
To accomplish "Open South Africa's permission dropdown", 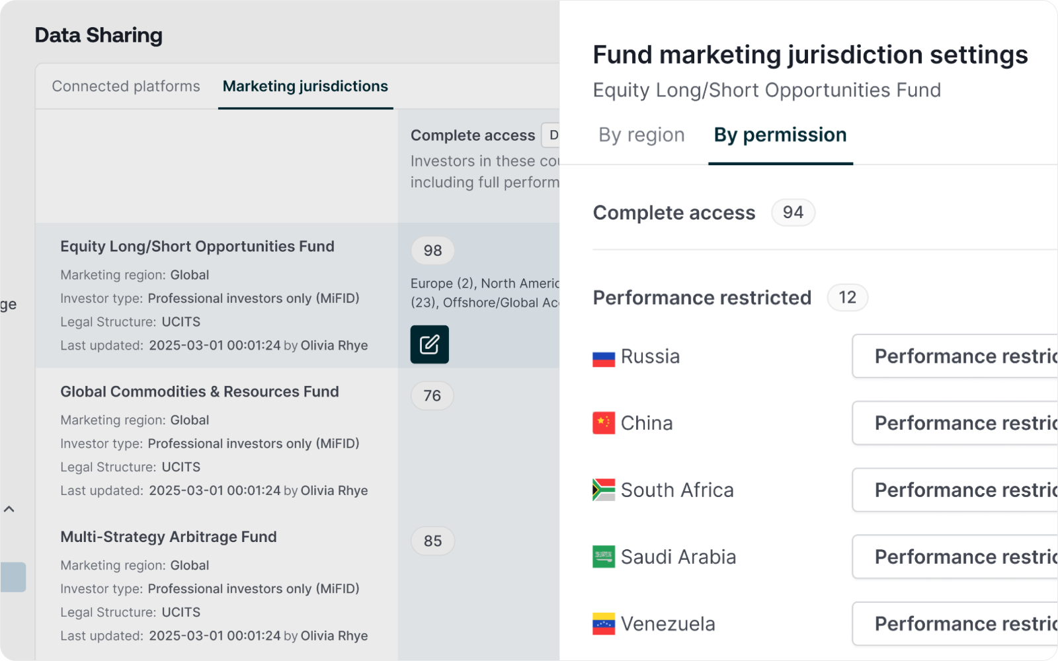I will (x=955, y=490).
